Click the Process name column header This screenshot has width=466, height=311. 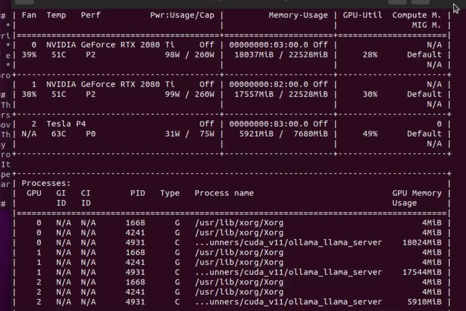point(224,193)
